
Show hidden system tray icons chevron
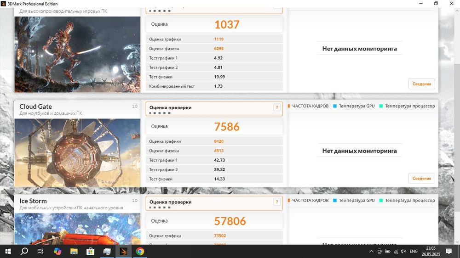[371, 251]
